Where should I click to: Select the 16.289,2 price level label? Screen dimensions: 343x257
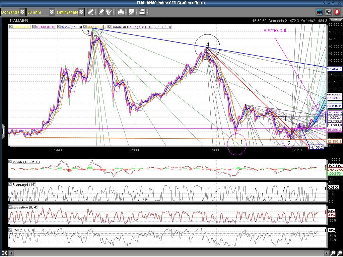click(334, 130)
